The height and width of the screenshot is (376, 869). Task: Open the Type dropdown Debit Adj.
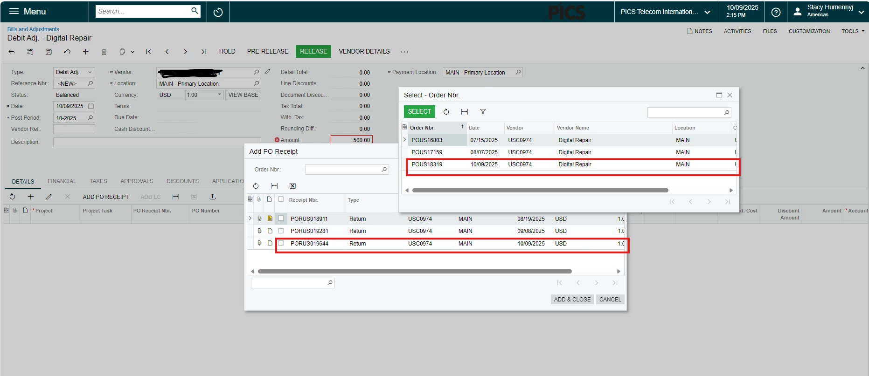coord(90,72)
